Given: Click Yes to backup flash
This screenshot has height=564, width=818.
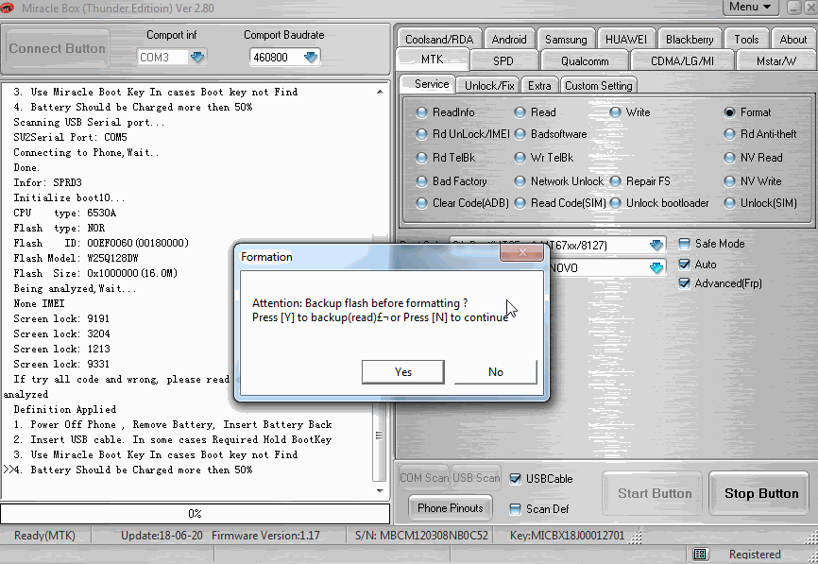Looking at the screenshot, I should [403, 372].
